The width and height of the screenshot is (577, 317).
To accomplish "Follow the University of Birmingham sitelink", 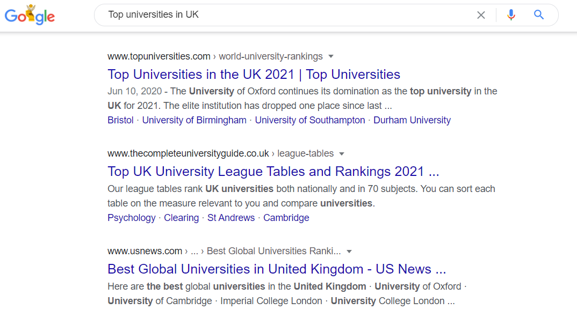I will pyautogui.click(x=194, y=120).
